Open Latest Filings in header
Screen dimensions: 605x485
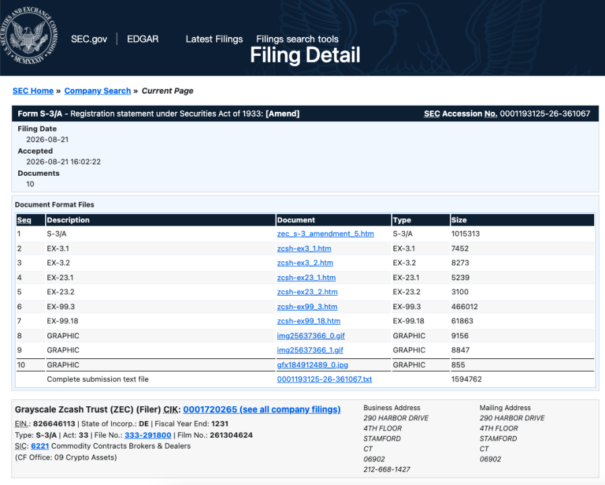[214, 39]
